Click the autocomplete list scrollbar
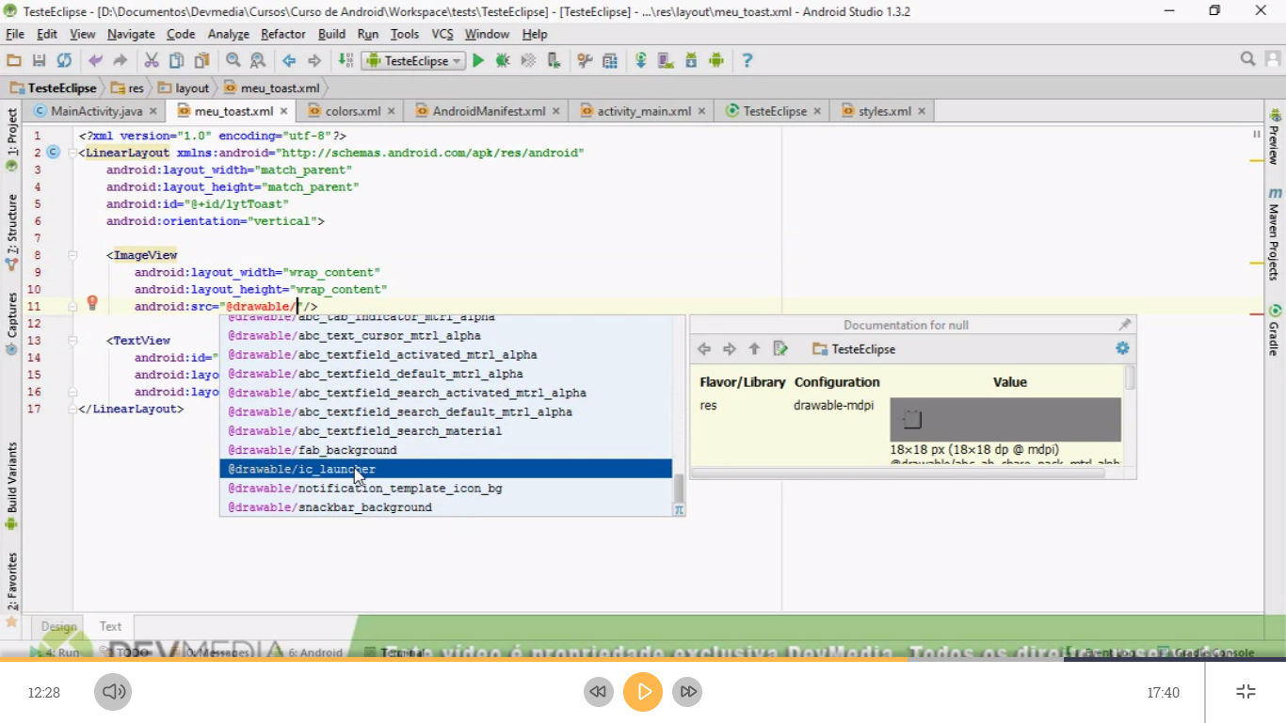 pos(679,488)
